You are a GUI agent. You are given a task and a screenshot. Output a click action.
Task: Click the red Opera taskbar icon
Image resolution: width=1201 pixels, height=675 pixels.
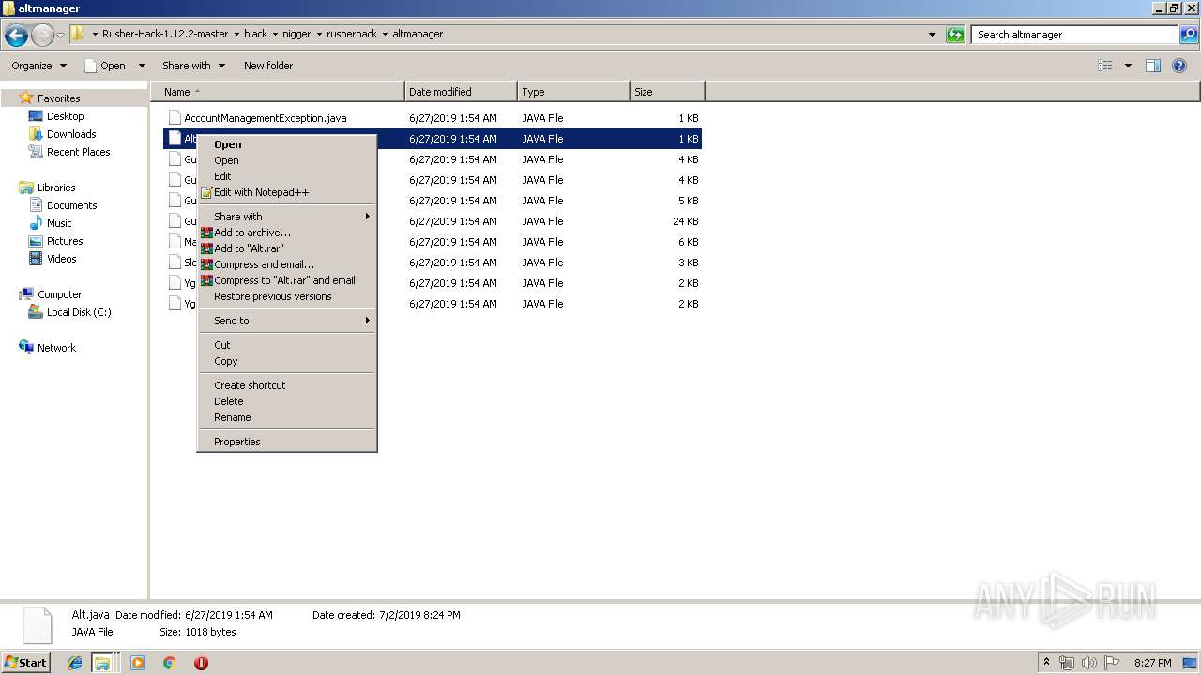(201, 663)
